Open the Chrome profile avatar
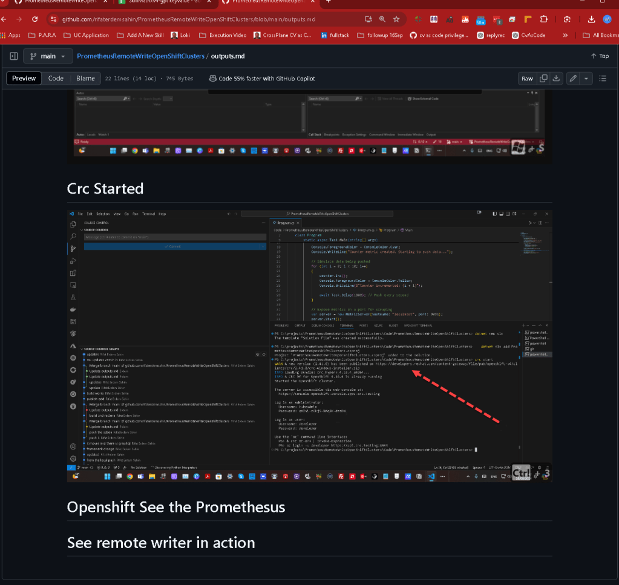619x585 pixels. tap(607, 19)
